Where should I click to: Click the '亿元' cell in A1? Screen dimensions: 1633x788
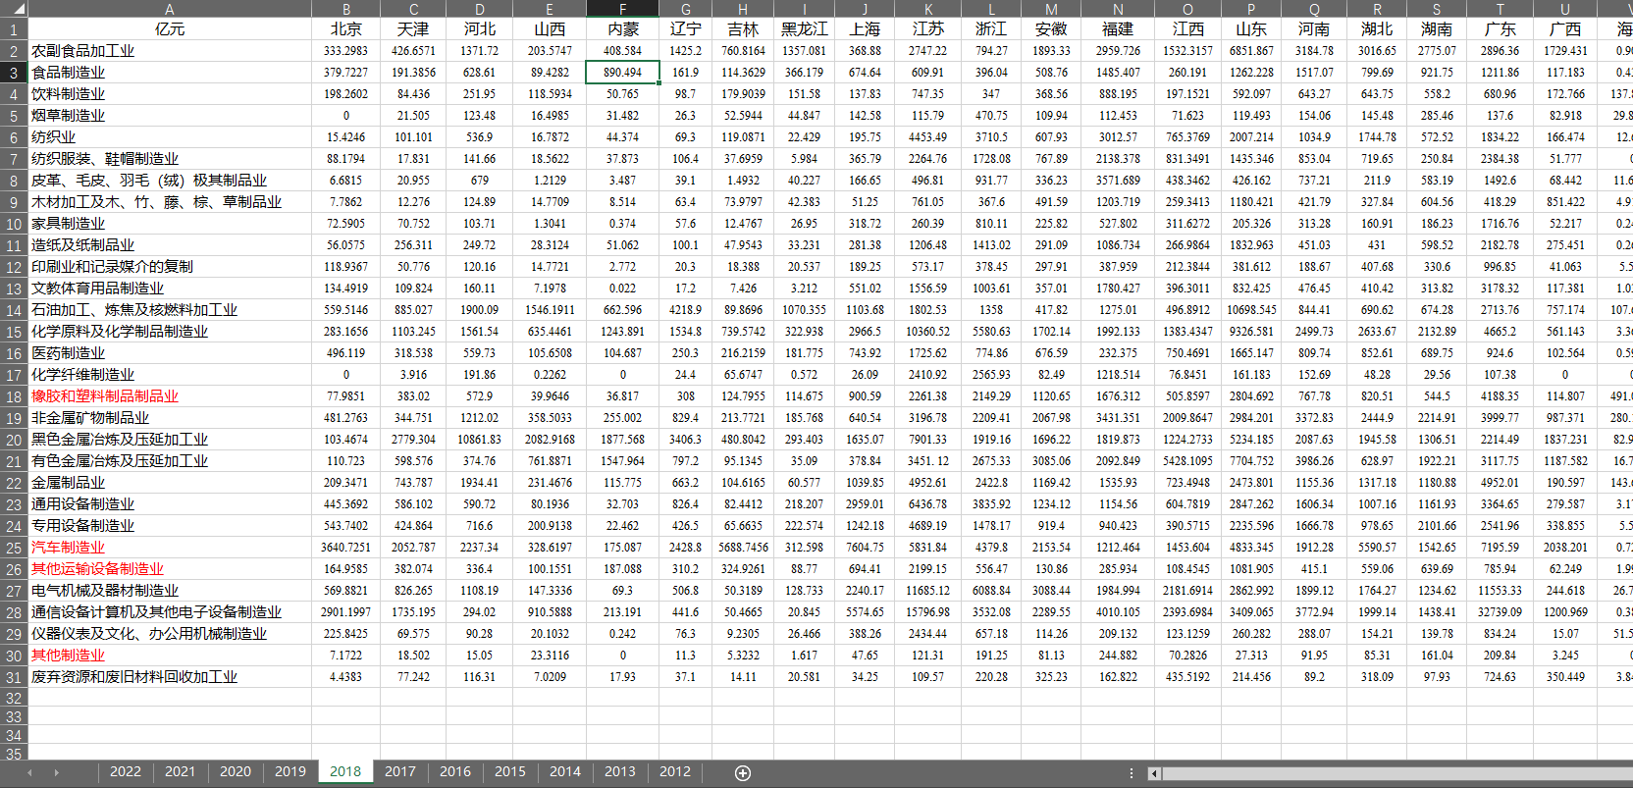coord(170,29)
